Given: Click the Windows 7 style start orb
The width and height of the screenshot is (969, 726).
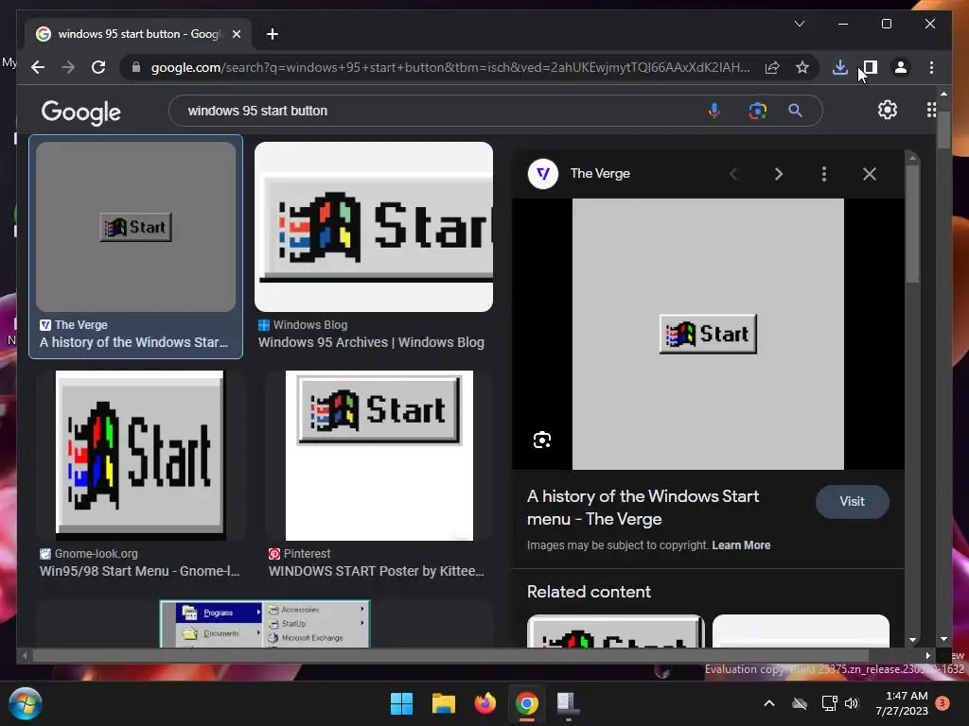Looking at the screenshot, I should pyautogui.click(x=26, y=703).
